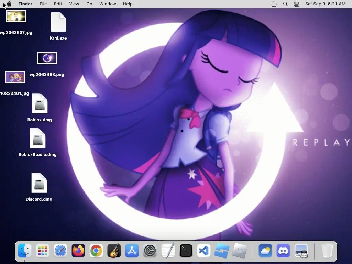
Task: Open Roblox Studio from the Dock
Action: coord(222,251)
